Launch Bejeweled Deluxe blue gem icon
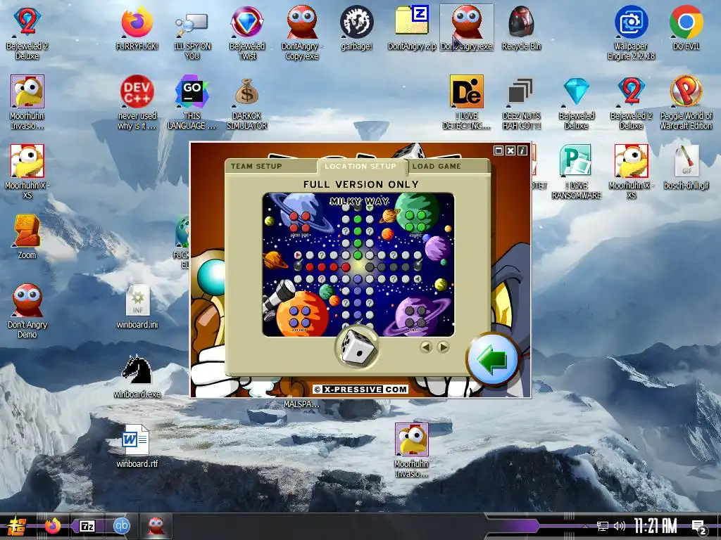The width and height of the screenshot is (721, 540). point(576,103)
